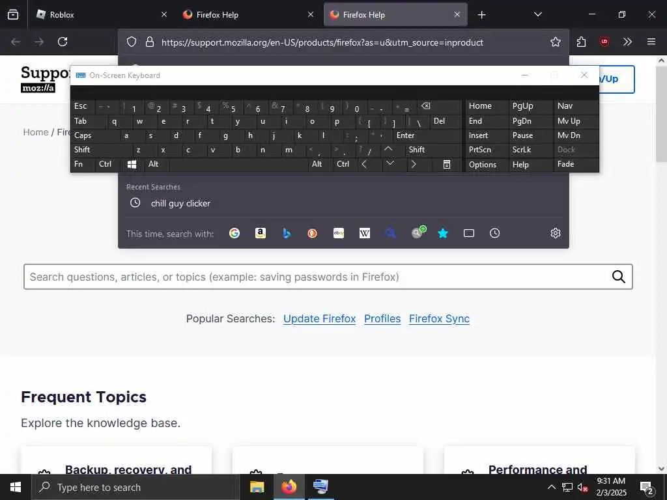The image size is (667, 500).
Task: Add the new search engine (green plus icon)
Action: coord(419,232)
